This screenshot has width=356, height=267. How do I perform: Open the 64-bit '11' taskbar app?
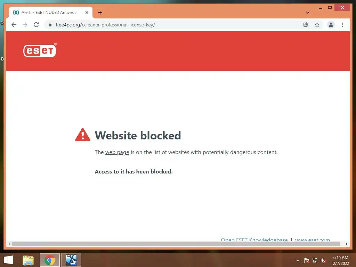coord(71,260)
